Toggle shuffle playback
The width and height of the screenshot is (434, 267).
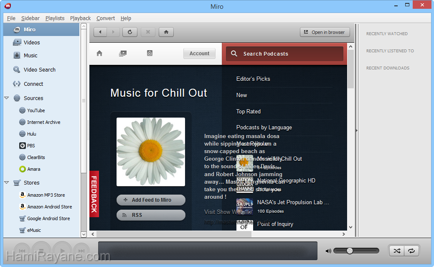click(x=397, y=251)
